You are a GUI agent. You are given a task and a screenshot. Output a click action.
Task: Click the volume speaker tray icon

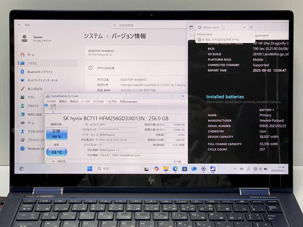(260, 169)
